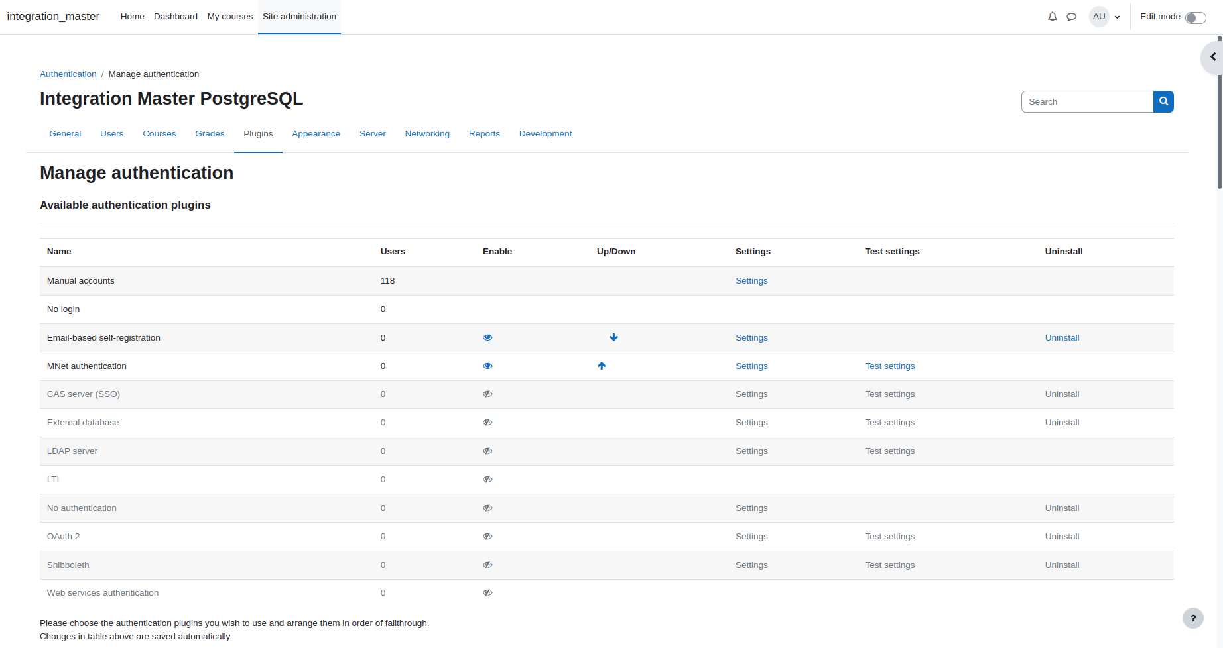Open Test settings for OAuth 2
The width and height of the screenshot is (1223, 648).
[x=889, y=537]
